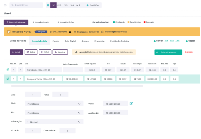Click the Cancelar link
This screenshot has height=139, width=201.
189,52
